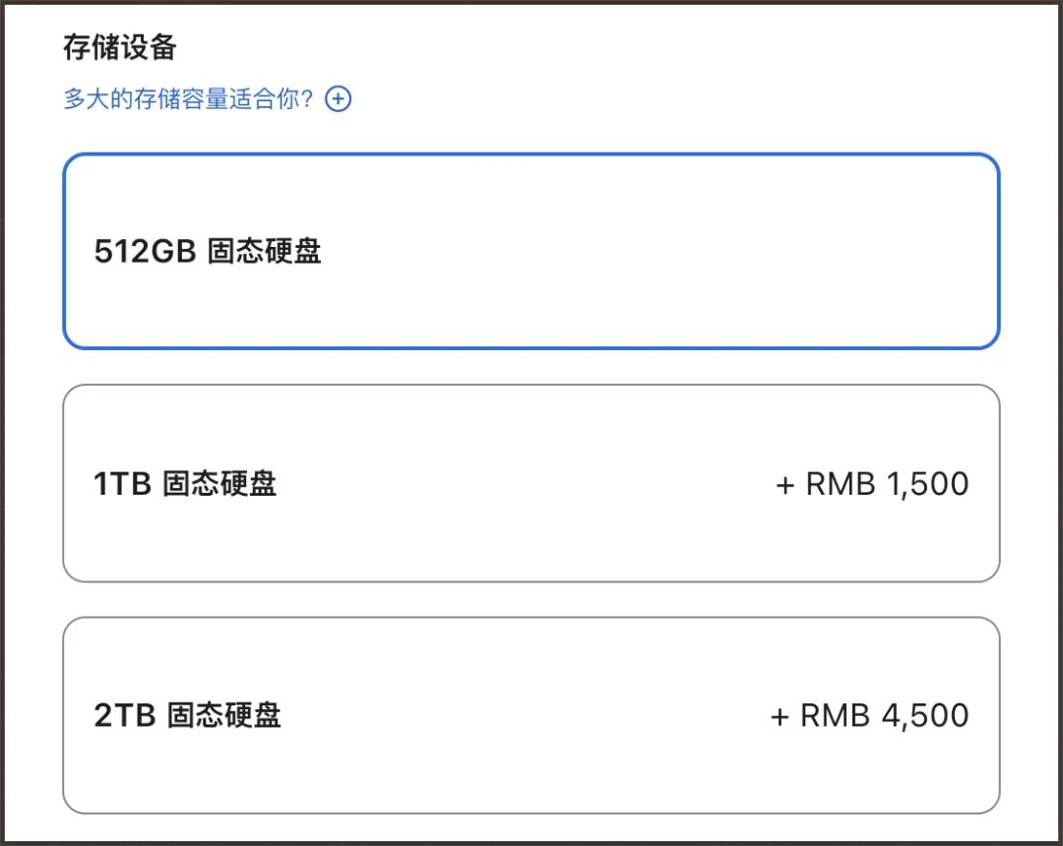The image size is (1063, 846).
Task: Click the 2TB capacity text
Action: (x=125, y=715)
